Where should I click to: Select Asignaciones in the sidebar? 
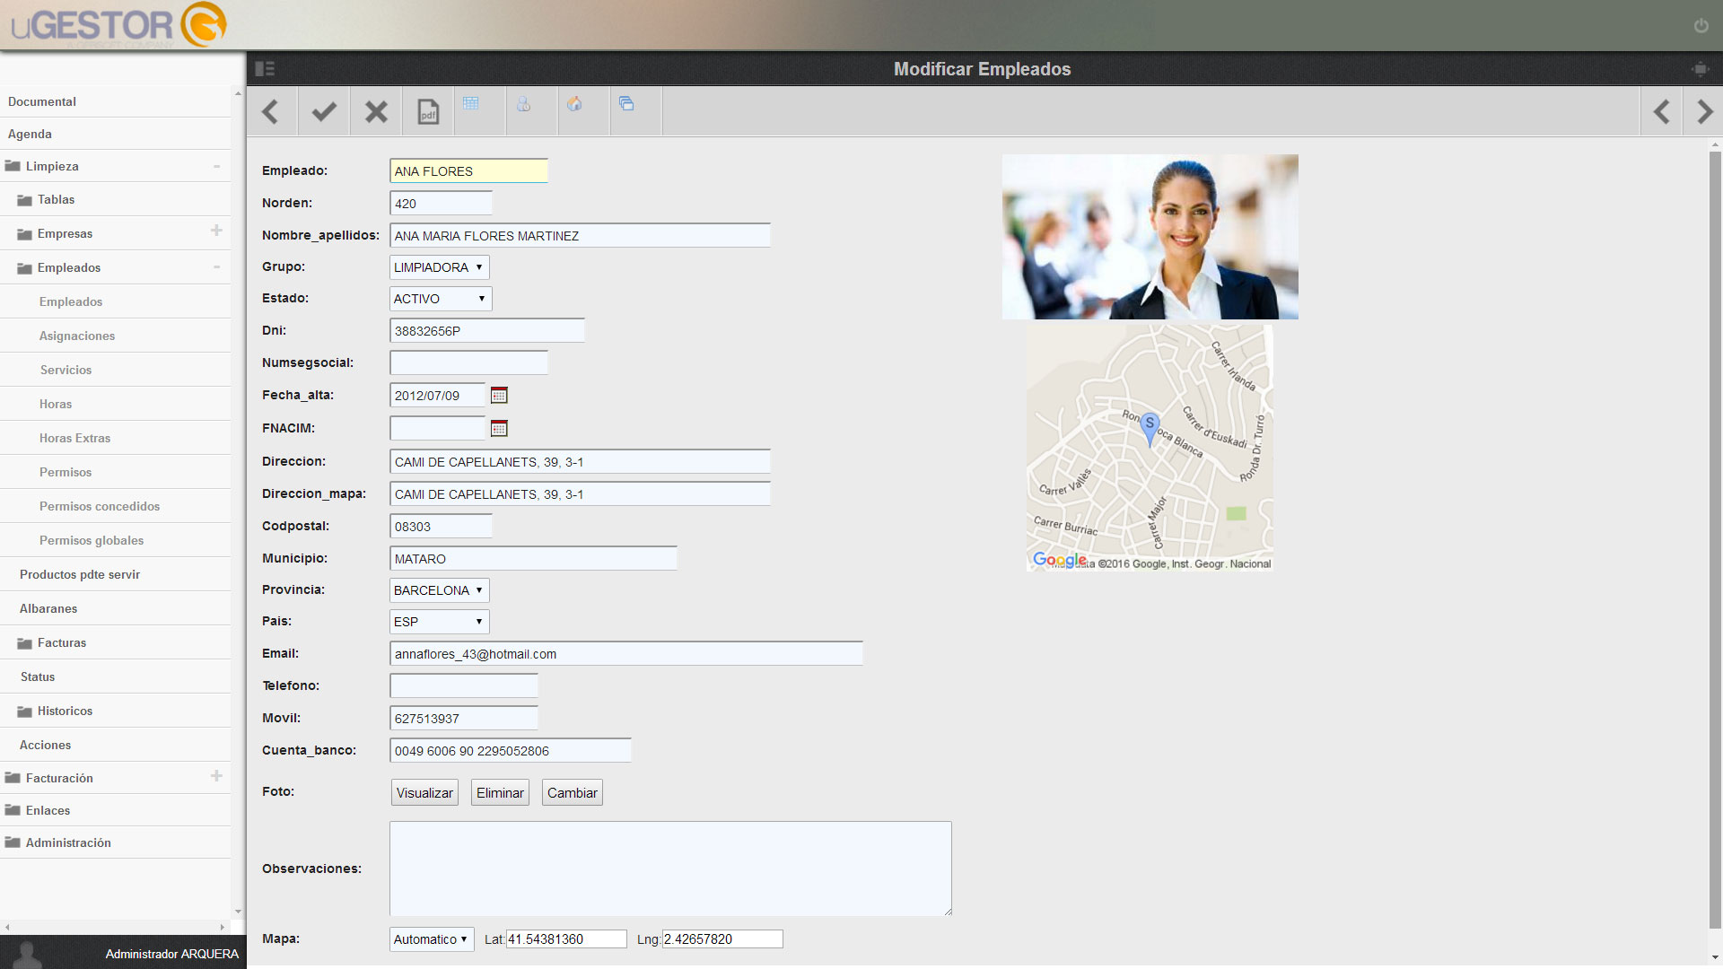(x=77, y=336)
